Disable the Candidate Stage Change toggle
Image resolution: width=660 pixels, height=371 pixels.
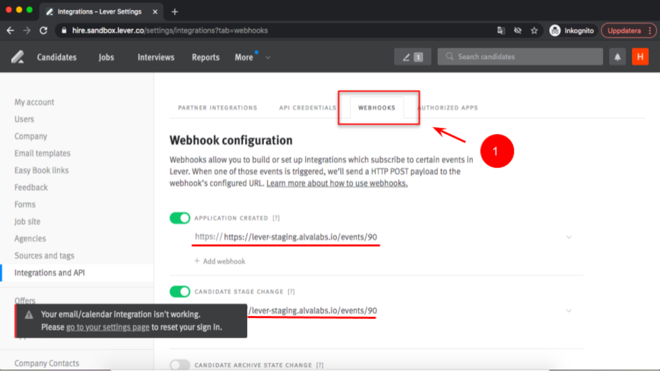[x=179, y=291]
